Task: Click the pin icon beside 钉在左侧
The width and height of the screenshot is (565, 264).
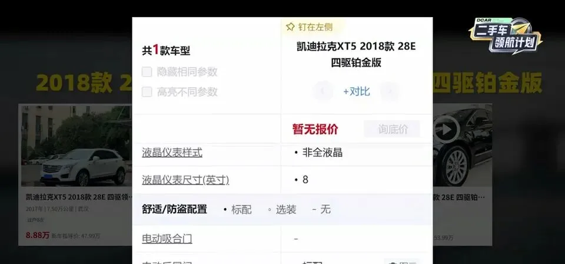Action: click(290, 27)
